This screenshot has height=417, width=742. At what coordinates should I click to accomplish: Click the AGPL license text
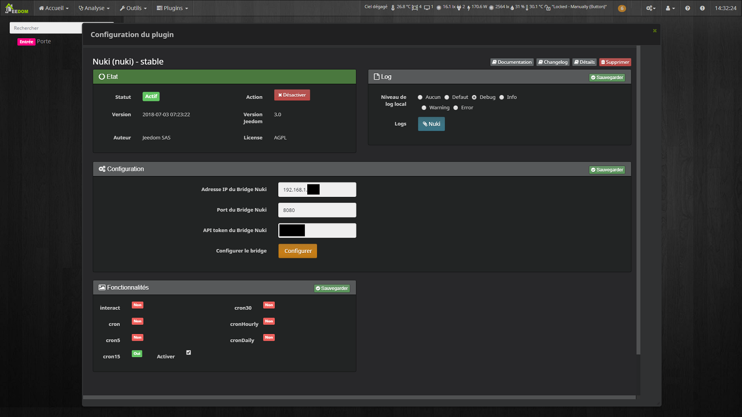coord(280,138)
